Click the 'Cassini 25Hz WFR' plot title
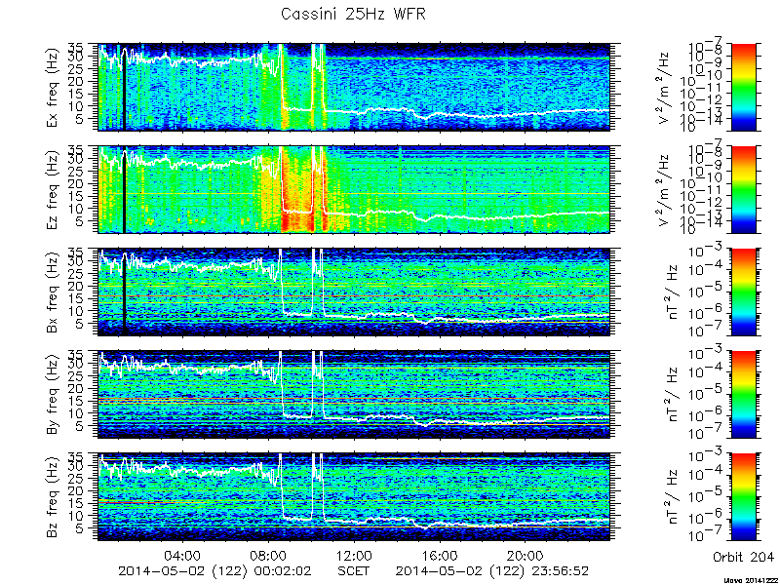Viewport: 780px width, 585px height. click(x=353, y=14)
